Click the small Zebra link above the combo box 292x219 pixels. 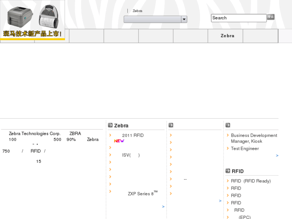pyautogui.click(x=137, y=11)
